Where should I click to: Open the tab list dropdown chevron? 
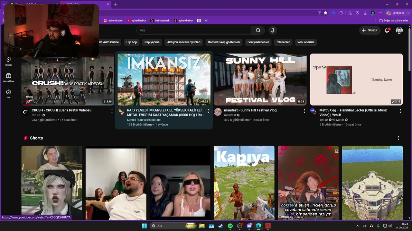click(x=4, y=4)
